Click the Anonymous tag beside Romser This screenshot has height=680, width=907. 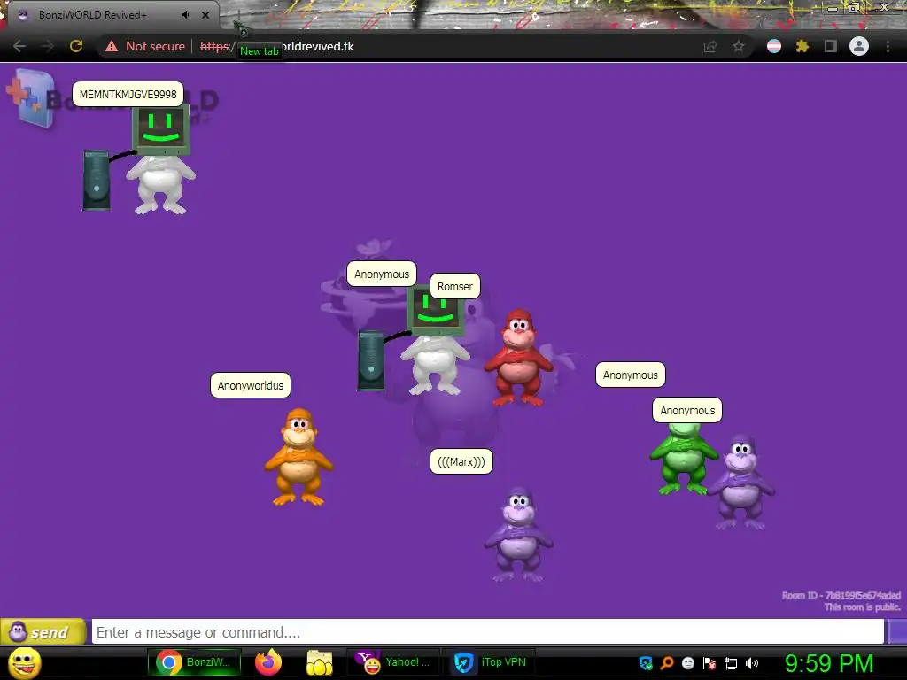(x=382, y=274)
